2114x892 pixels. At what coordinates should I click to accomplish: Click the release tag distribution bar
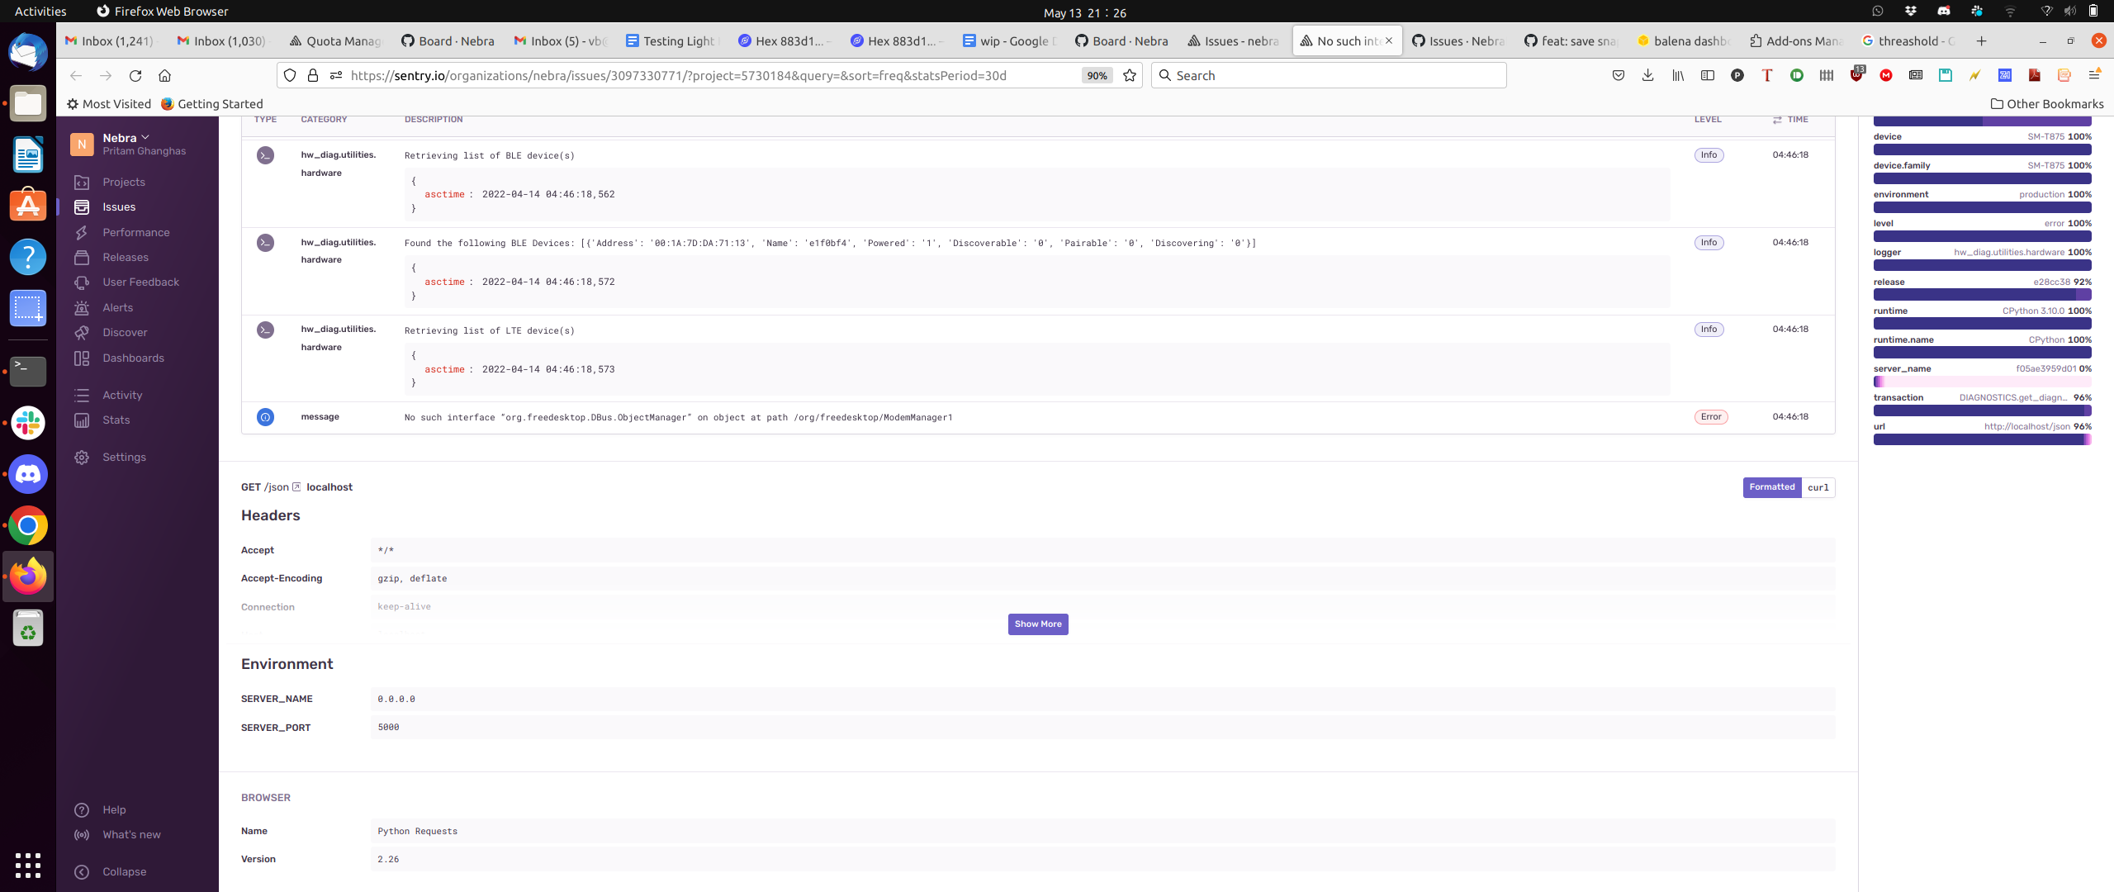pyautogui.click(x=1983, y=294)
